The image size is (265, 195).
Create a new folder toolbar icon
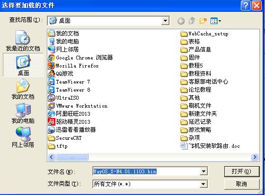click(203, 21)
